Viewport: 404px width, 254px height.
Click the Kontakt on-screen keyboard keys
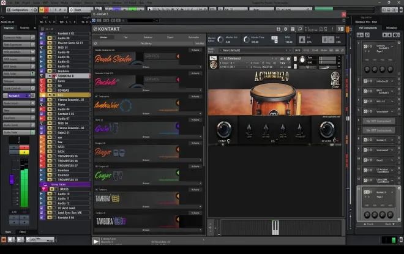tap(275, 228)
